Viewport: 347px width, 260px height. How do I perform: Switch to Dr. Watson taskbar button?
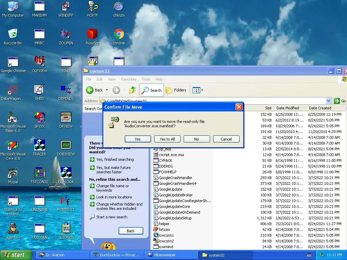coord(63,255)
